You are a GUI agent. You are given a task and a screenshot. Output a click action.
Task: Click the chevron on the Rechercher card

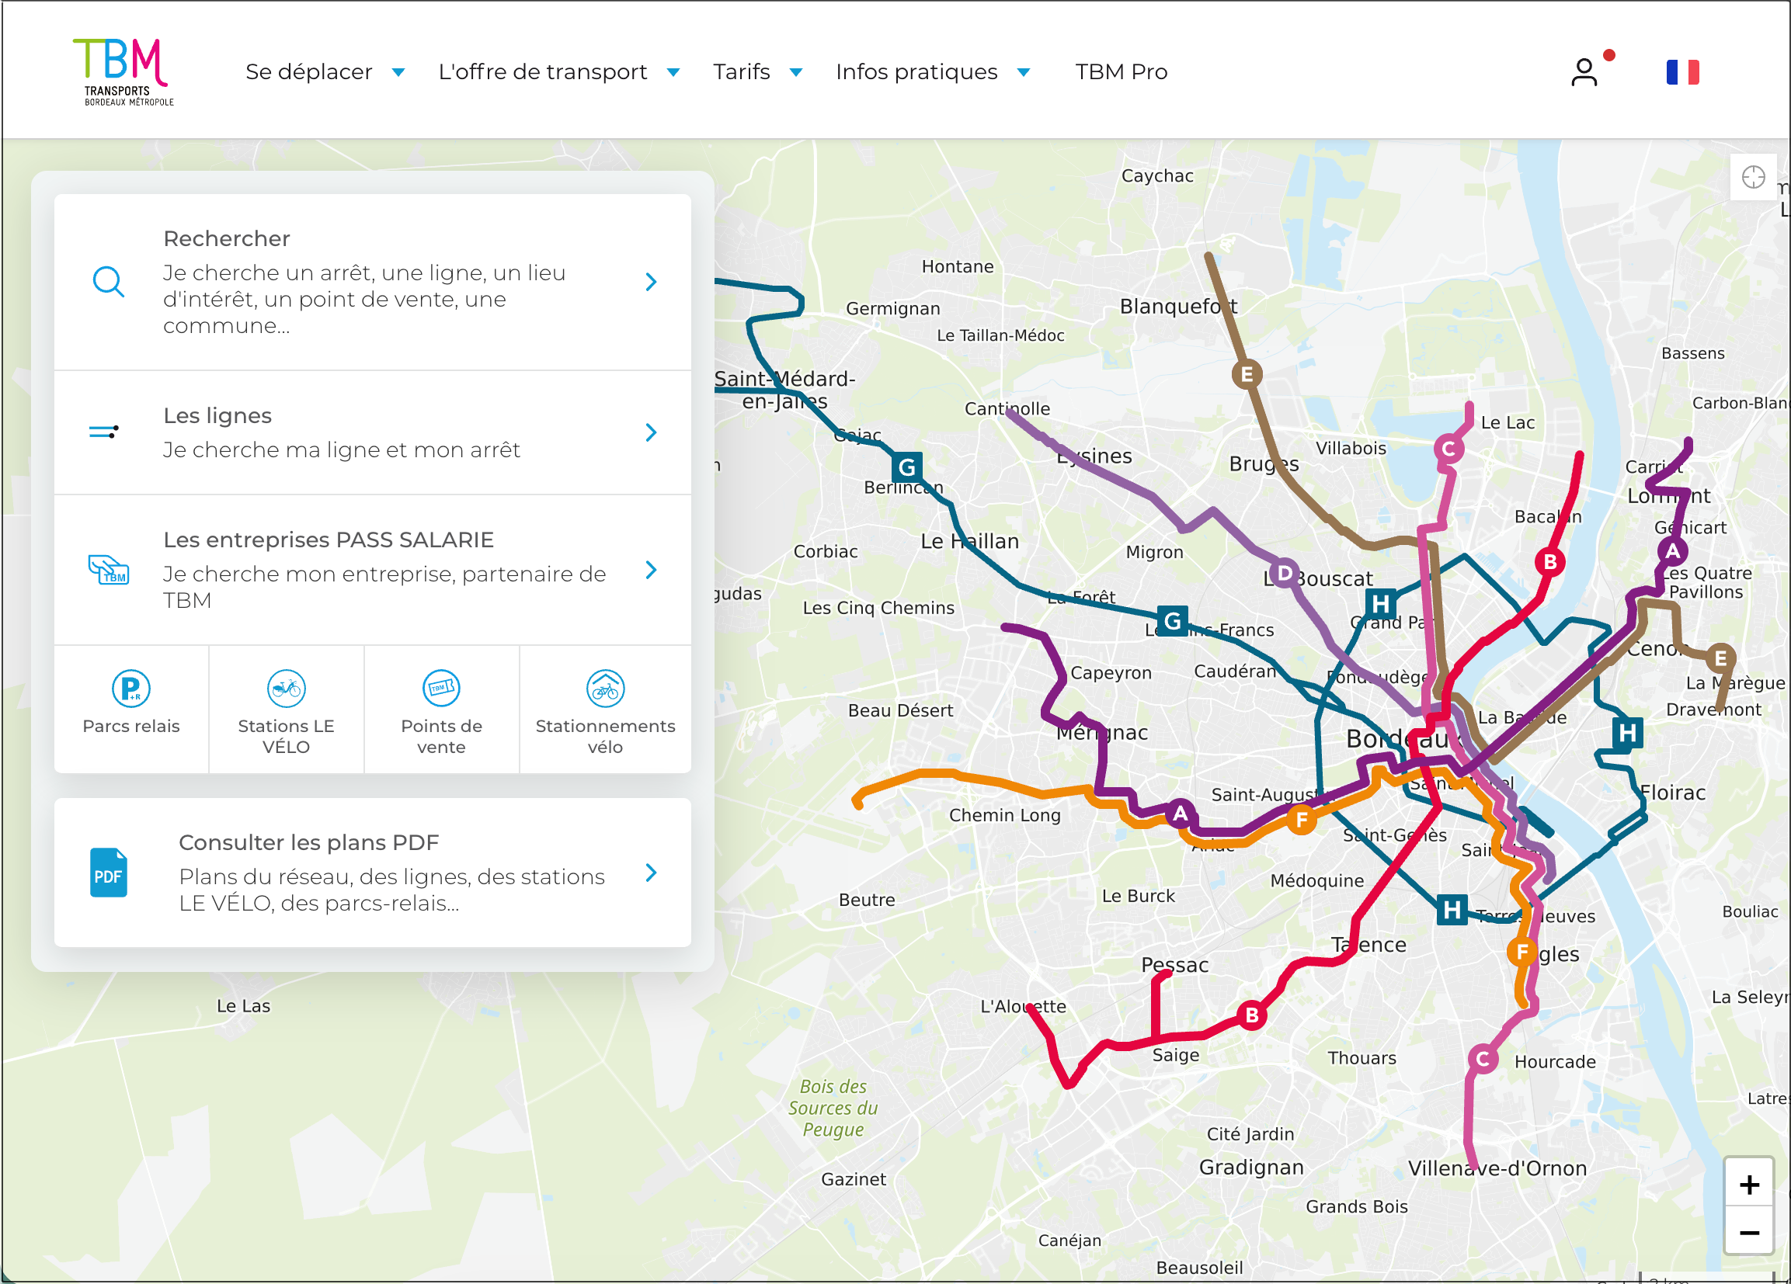coord(651,282)
